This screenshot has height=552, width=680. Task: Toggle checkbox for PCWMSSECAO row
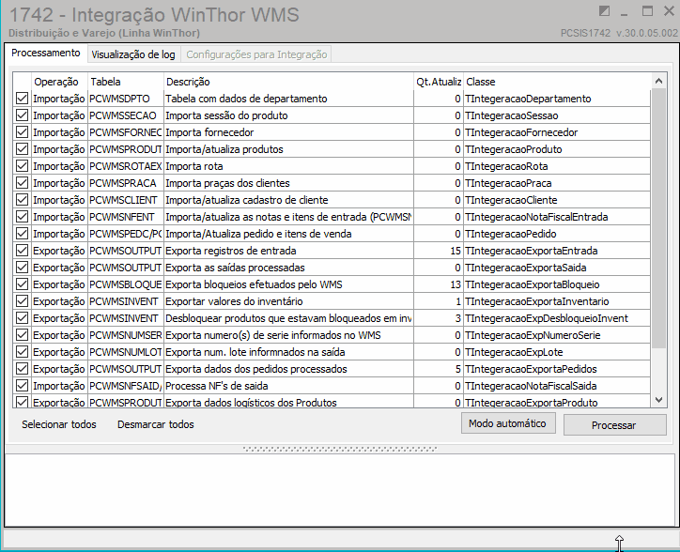23,115
